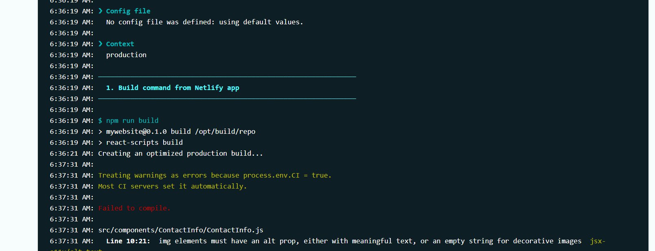Screen dimensions: 655x251
Task: Select the 'Build command from Netlify app' heading
Action: click(x=173, y=88)
